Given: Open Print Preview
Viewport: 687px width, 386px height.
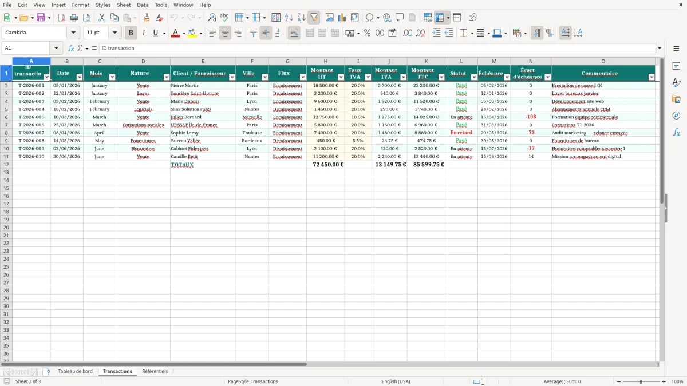Looking at the screenshot, I should click(x=86, y=18).
